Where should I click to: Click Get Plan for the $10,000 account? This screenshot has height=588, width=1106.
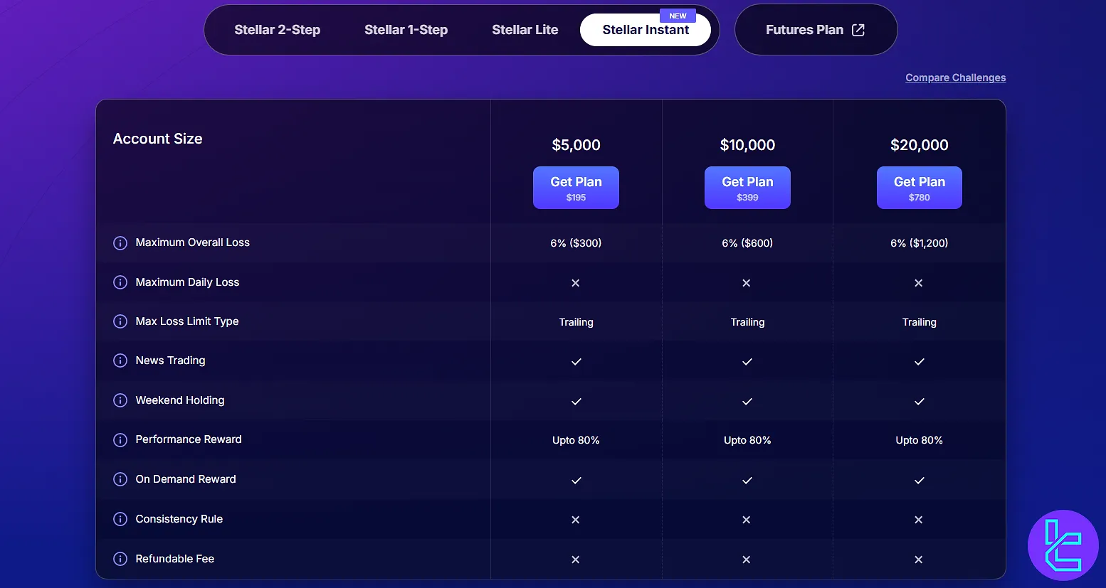pos(747,188)
